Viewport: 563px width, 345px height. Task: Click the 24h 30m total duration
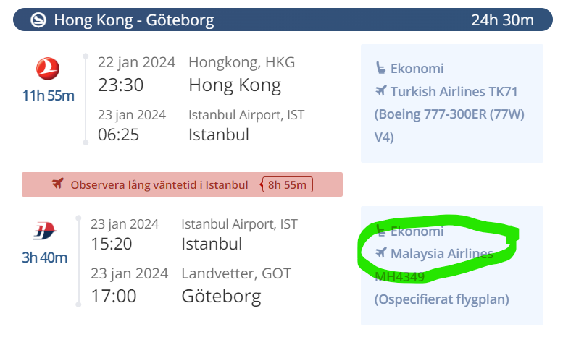(x=502, y=20)
